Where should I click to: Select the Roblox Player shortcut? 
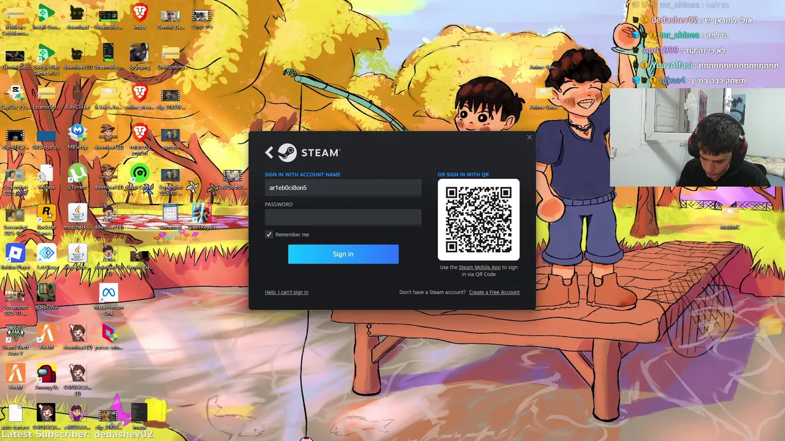(x=15, y=257)
